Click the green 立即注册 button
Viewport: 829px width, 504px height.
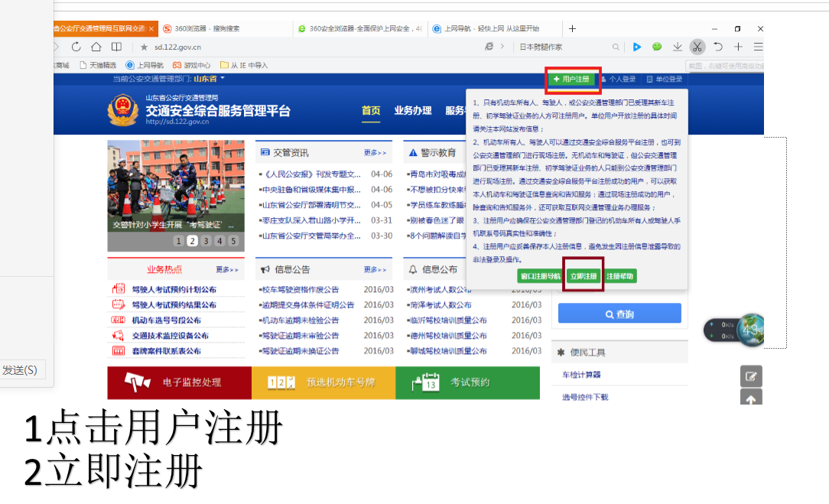coord(584,276)
